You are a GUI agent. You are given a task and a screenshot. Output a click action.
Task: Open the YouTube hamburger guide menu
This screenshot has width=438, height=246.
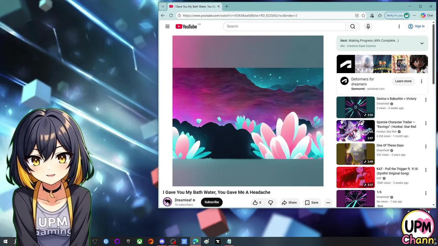pyautogui.click(x=167, y=26)
